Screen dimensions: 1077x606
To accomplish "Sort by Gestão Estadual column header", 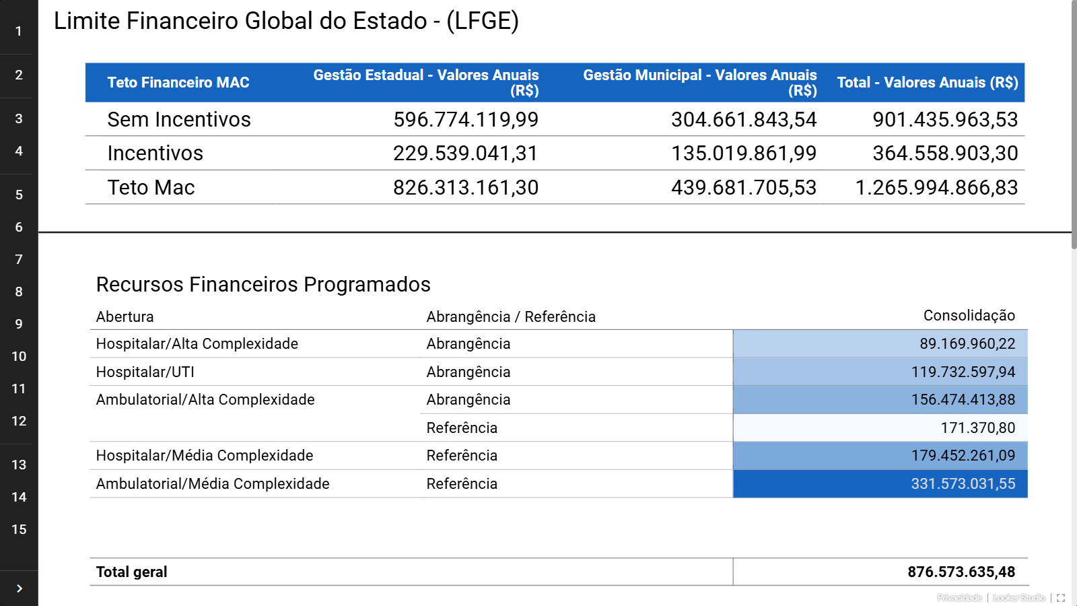I will coord(426,83).
